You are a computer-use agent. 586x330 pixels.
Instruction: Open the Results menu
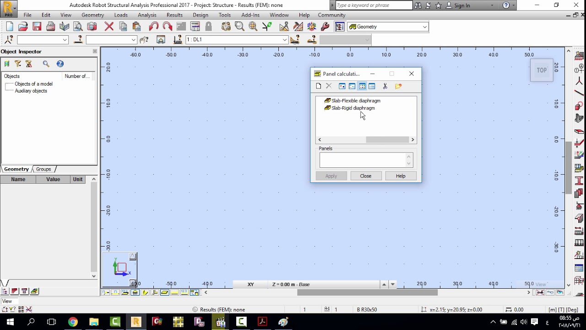[174, 15]
